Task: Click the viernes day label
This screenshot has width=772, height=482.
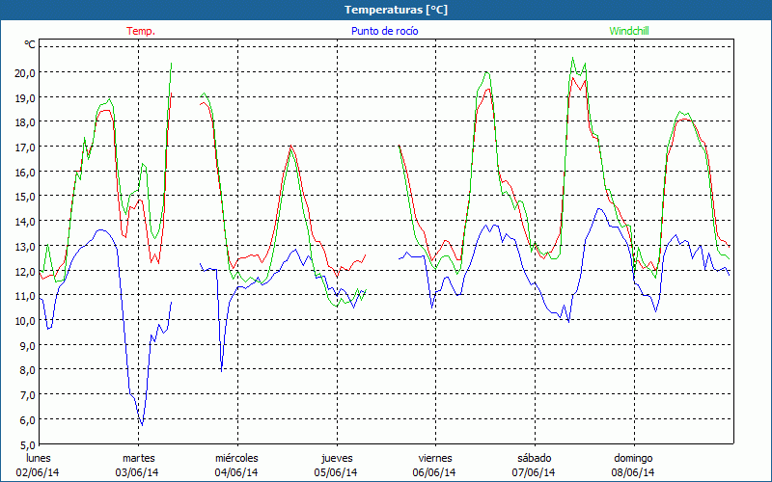Action: 435,458
